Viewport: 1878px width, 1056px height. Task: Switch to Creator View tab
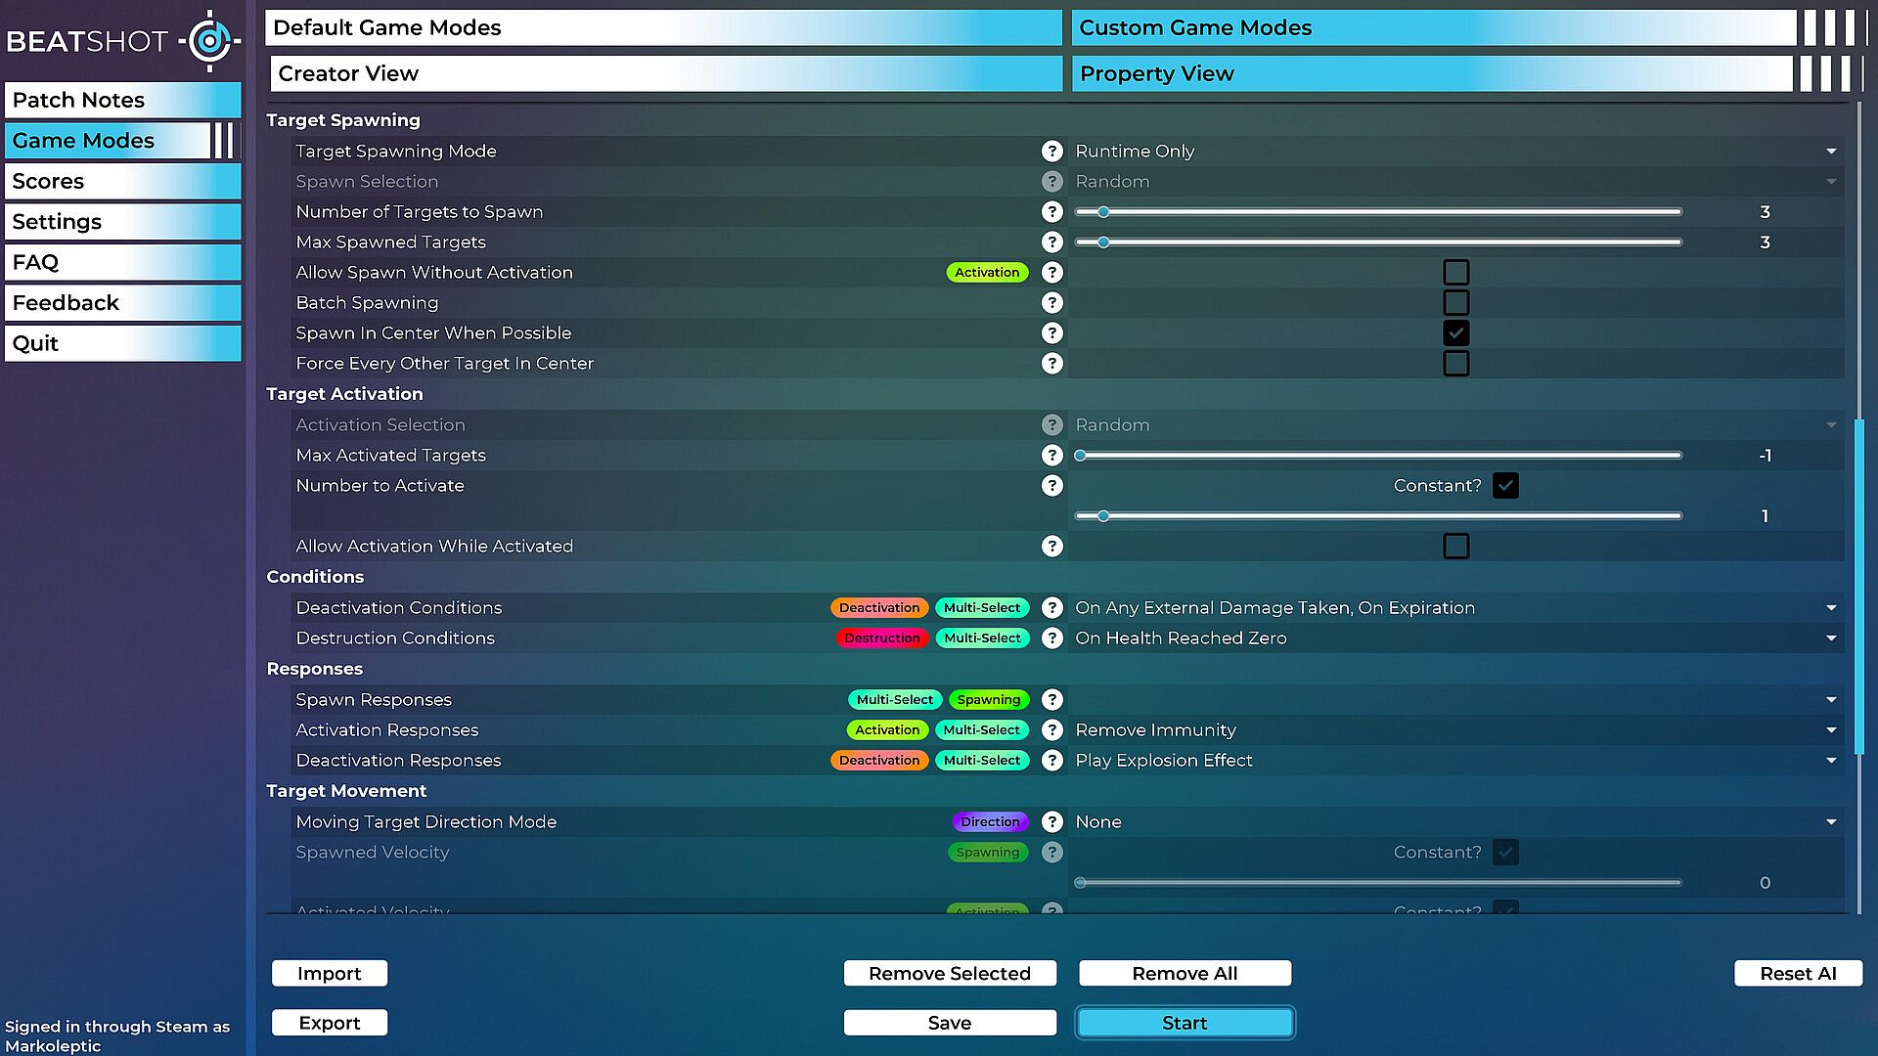coord(665,73)
